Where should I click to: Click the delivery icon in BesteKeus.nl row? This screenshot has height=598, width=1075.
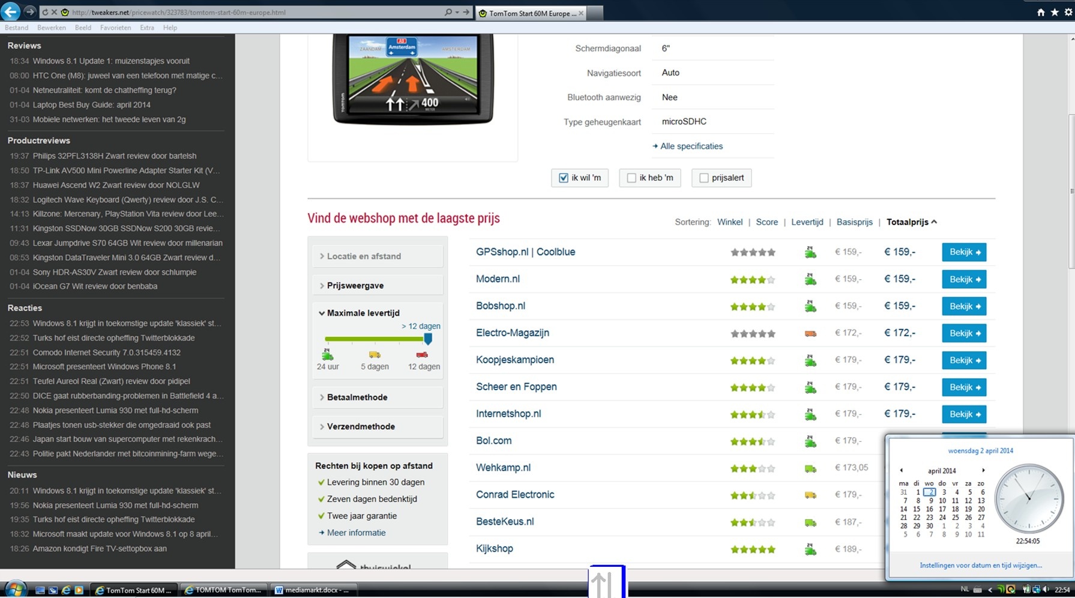tap(810, 522)
